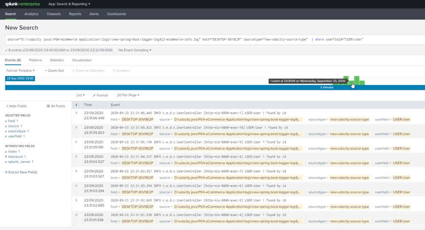Viewport: 425px width, 230px height.
Task: Expand the event at 23:31:02.665
Action: coord(76,200)
